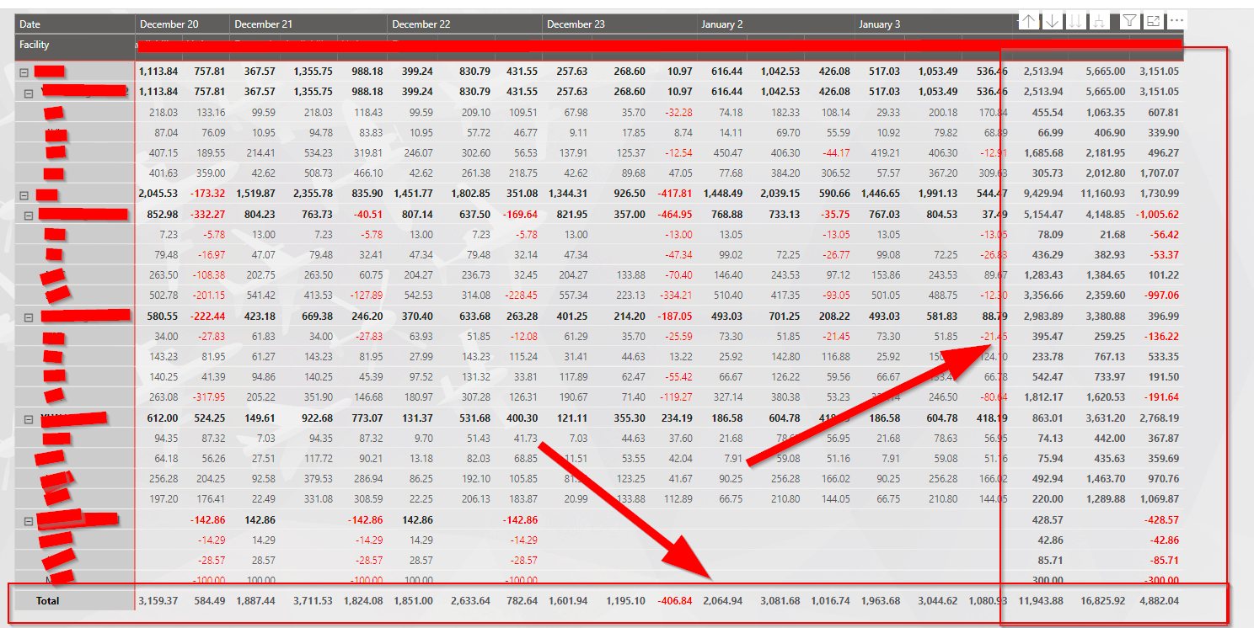Click the red value -417.81
The width and height of the screenshot is (1254, 628).
point(674,194)
